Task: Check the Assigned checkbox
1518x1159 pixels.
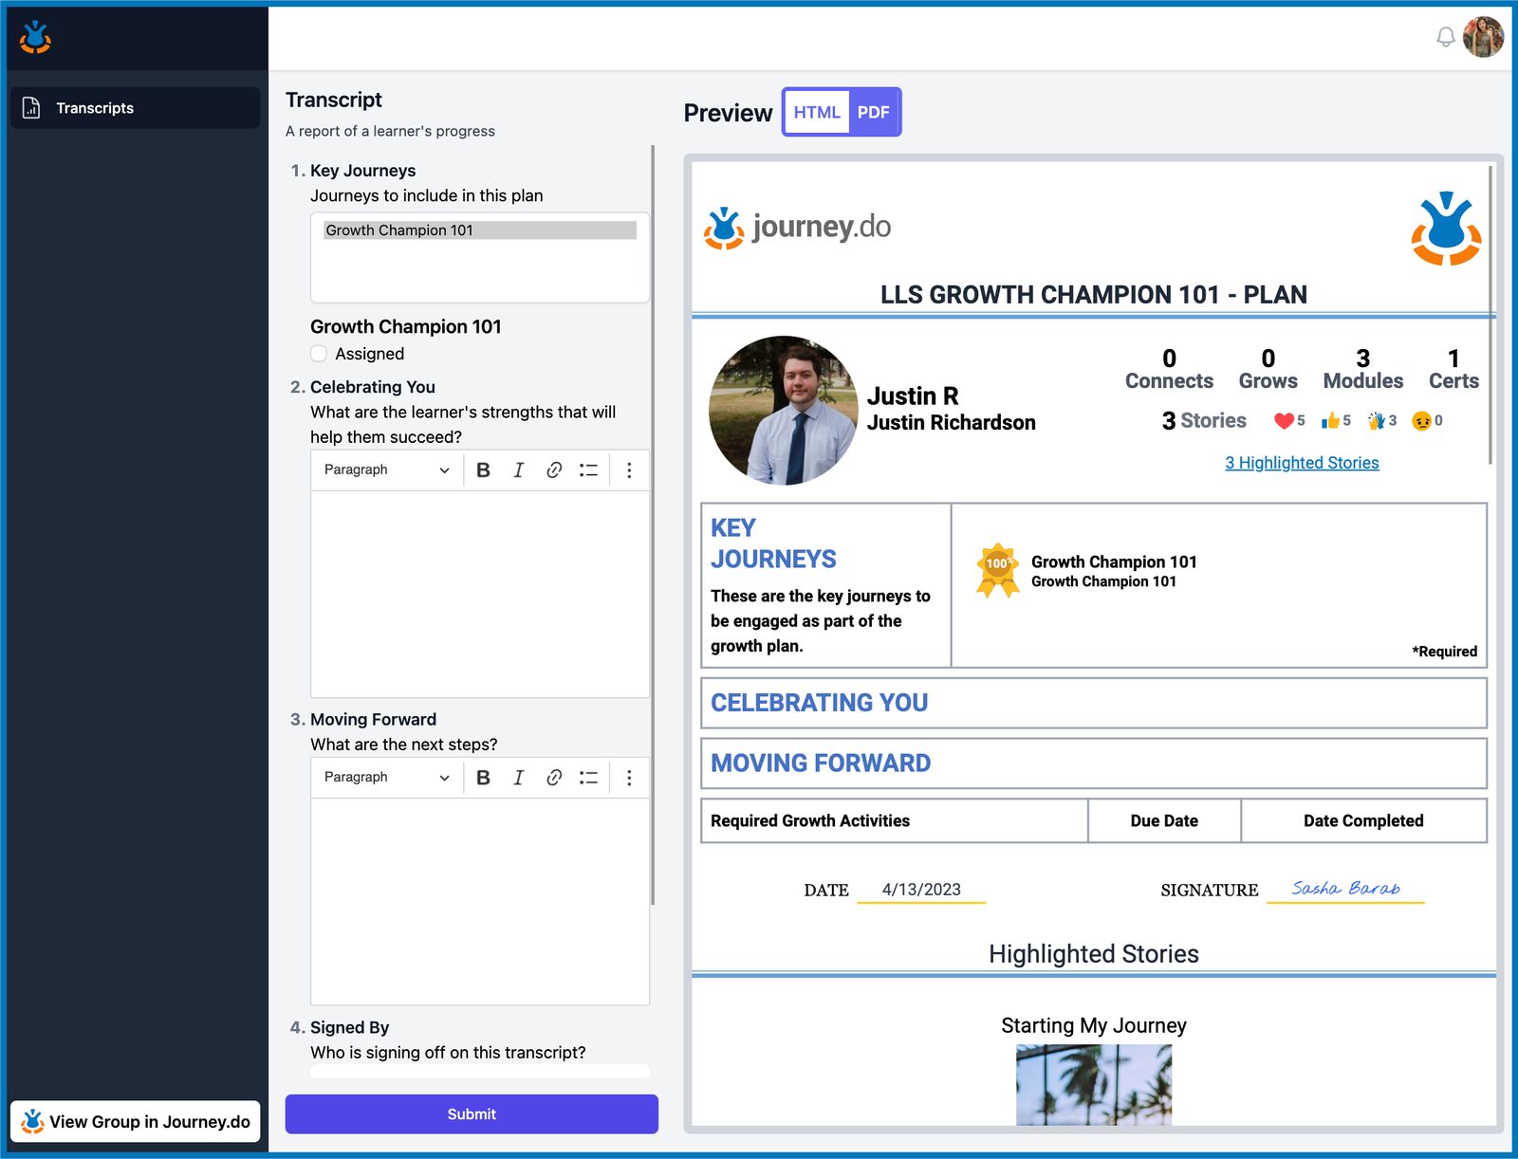Action: pyautogui.click(x=319, y=354)
